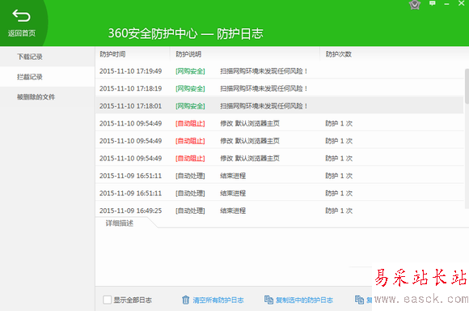Image resolution: width=469 pixels, height=311 pixels.
Task: Click 结束进程 in the 16:49:25 row
Action: coord(233,211)
